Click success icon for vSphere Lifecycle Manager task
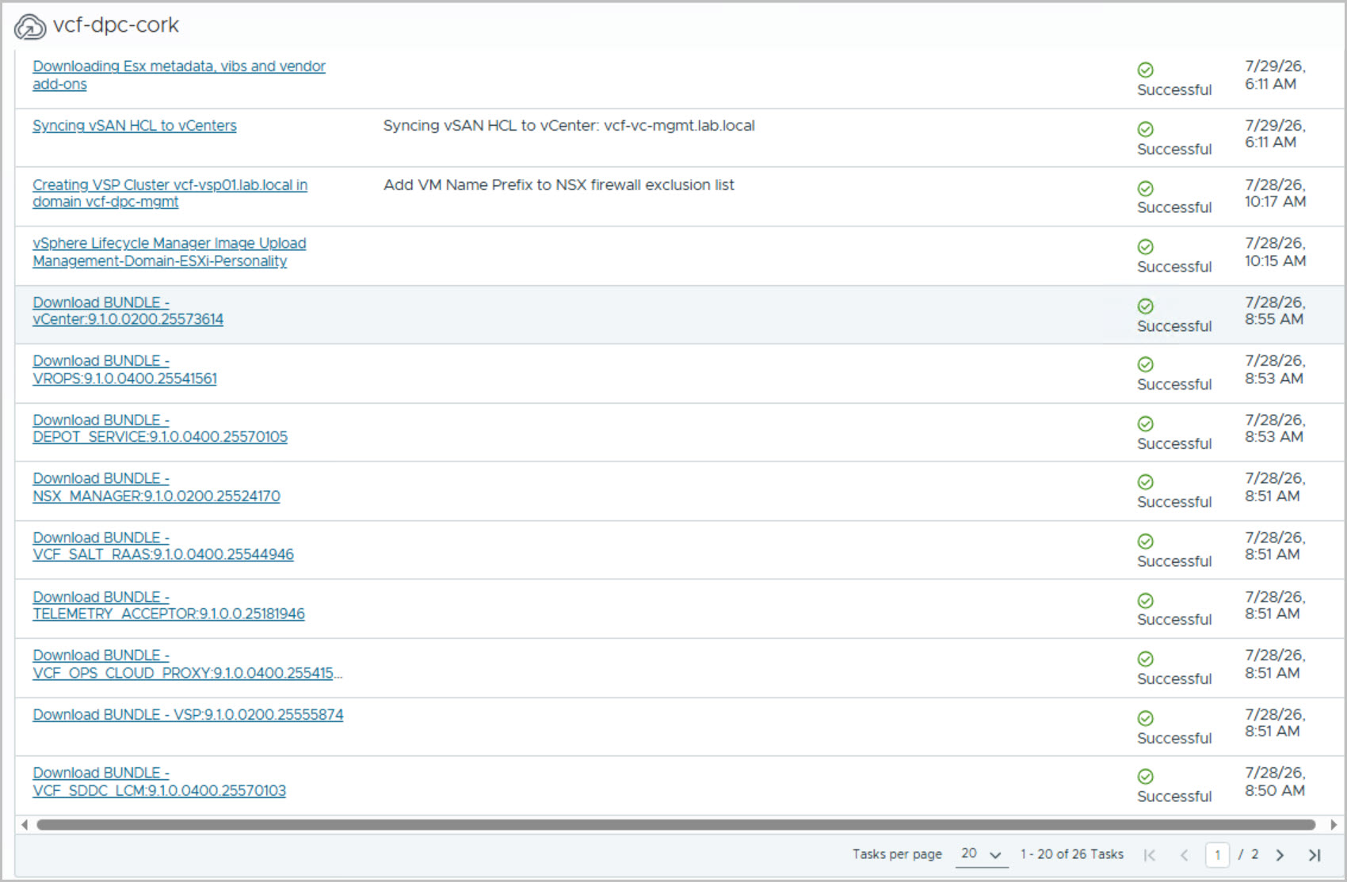This screenshot has height=882, width=1347. [1145, 247]
